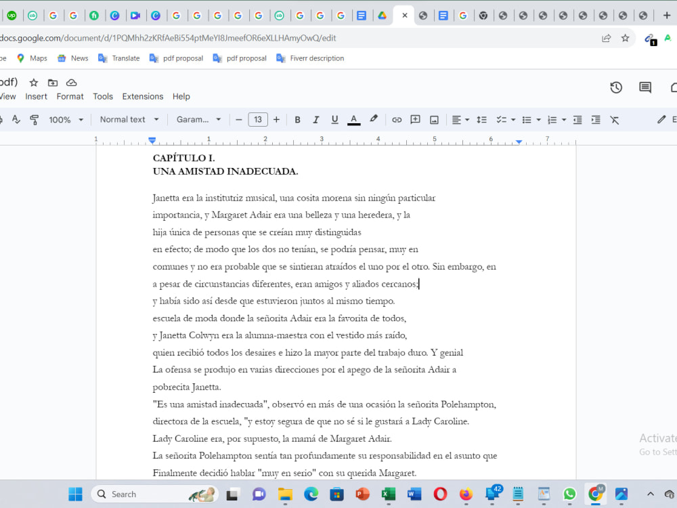Open the highlight color pen
The image size is (677, 508).
pyautogui.click(x=374, y=119)
